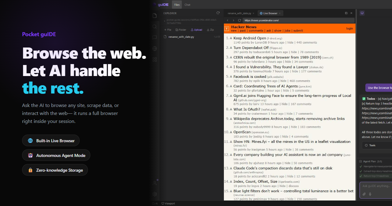Click the Hacker News Y logo

(227, 29)
